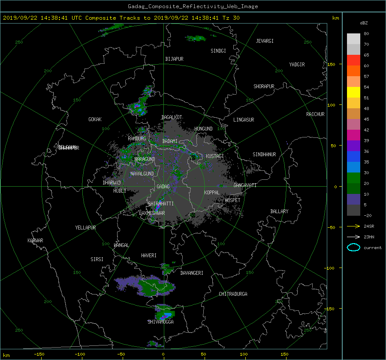Click the SIRSI city label
This screenshot has width=386, height=360.
click(x=97, y=259)
